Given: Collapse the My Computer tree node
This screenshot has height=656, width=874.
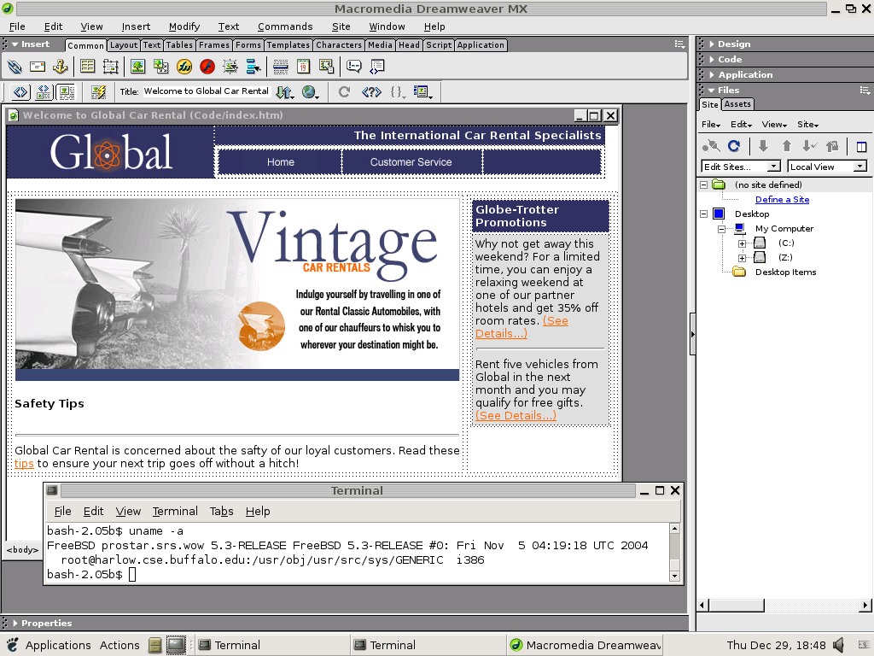Looking at the screenshot, I should tap(722, 229).
